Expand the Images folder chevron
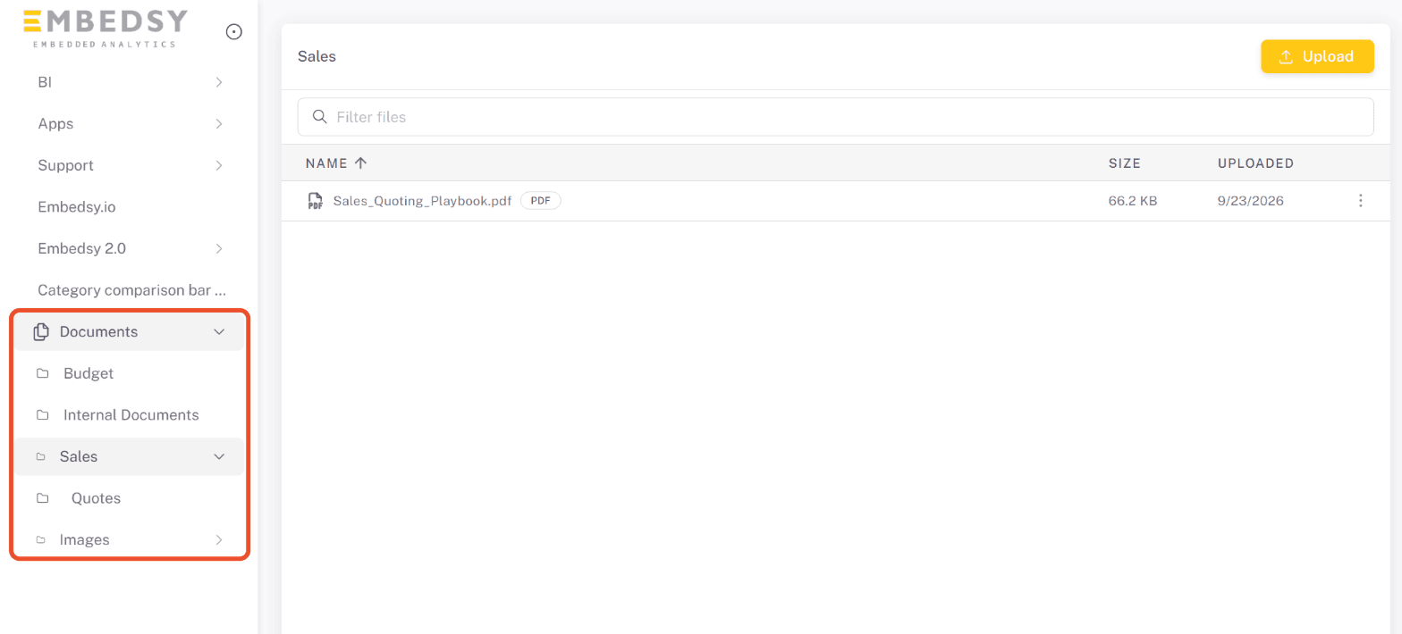Screen dimensions: 1402x634 click(219, 540)
